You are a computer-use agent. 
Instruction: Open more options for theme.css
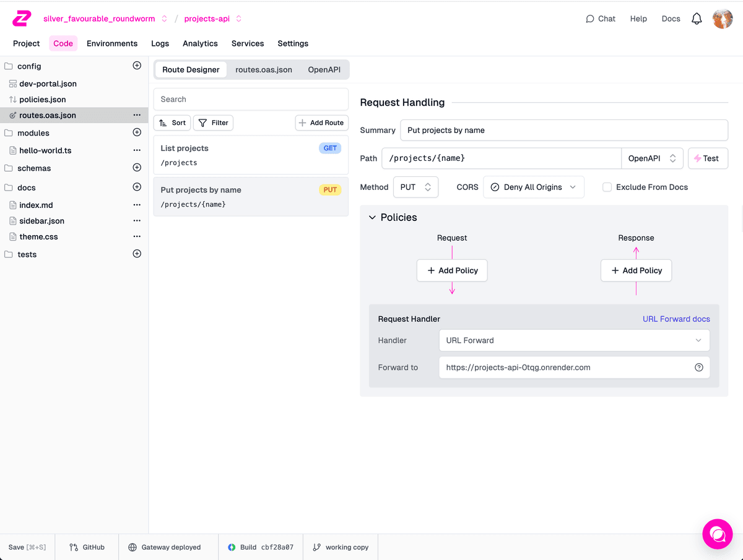tap(137, 237)
